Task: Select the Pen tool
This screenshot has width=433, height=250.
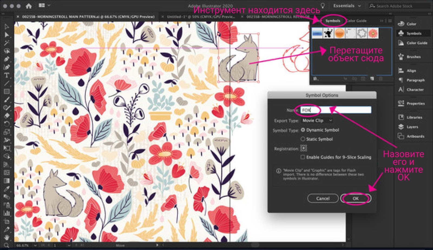Action: coord(7,59)
